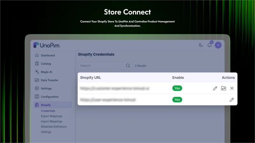Delete the first Shopify credential row
This screenshot has width=255, height=143.
pyautogui.click(x=232, y=88)
